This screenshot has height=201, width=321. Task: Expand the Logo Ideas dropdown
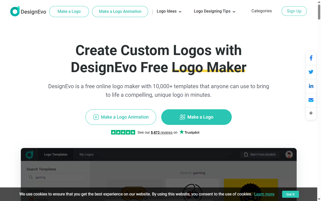(x=169, y=11)
